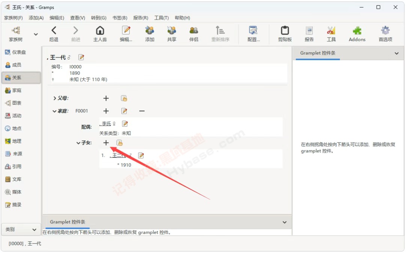Open the 书签(B) menu
The image size is (406, 253).
pos(120,18)
